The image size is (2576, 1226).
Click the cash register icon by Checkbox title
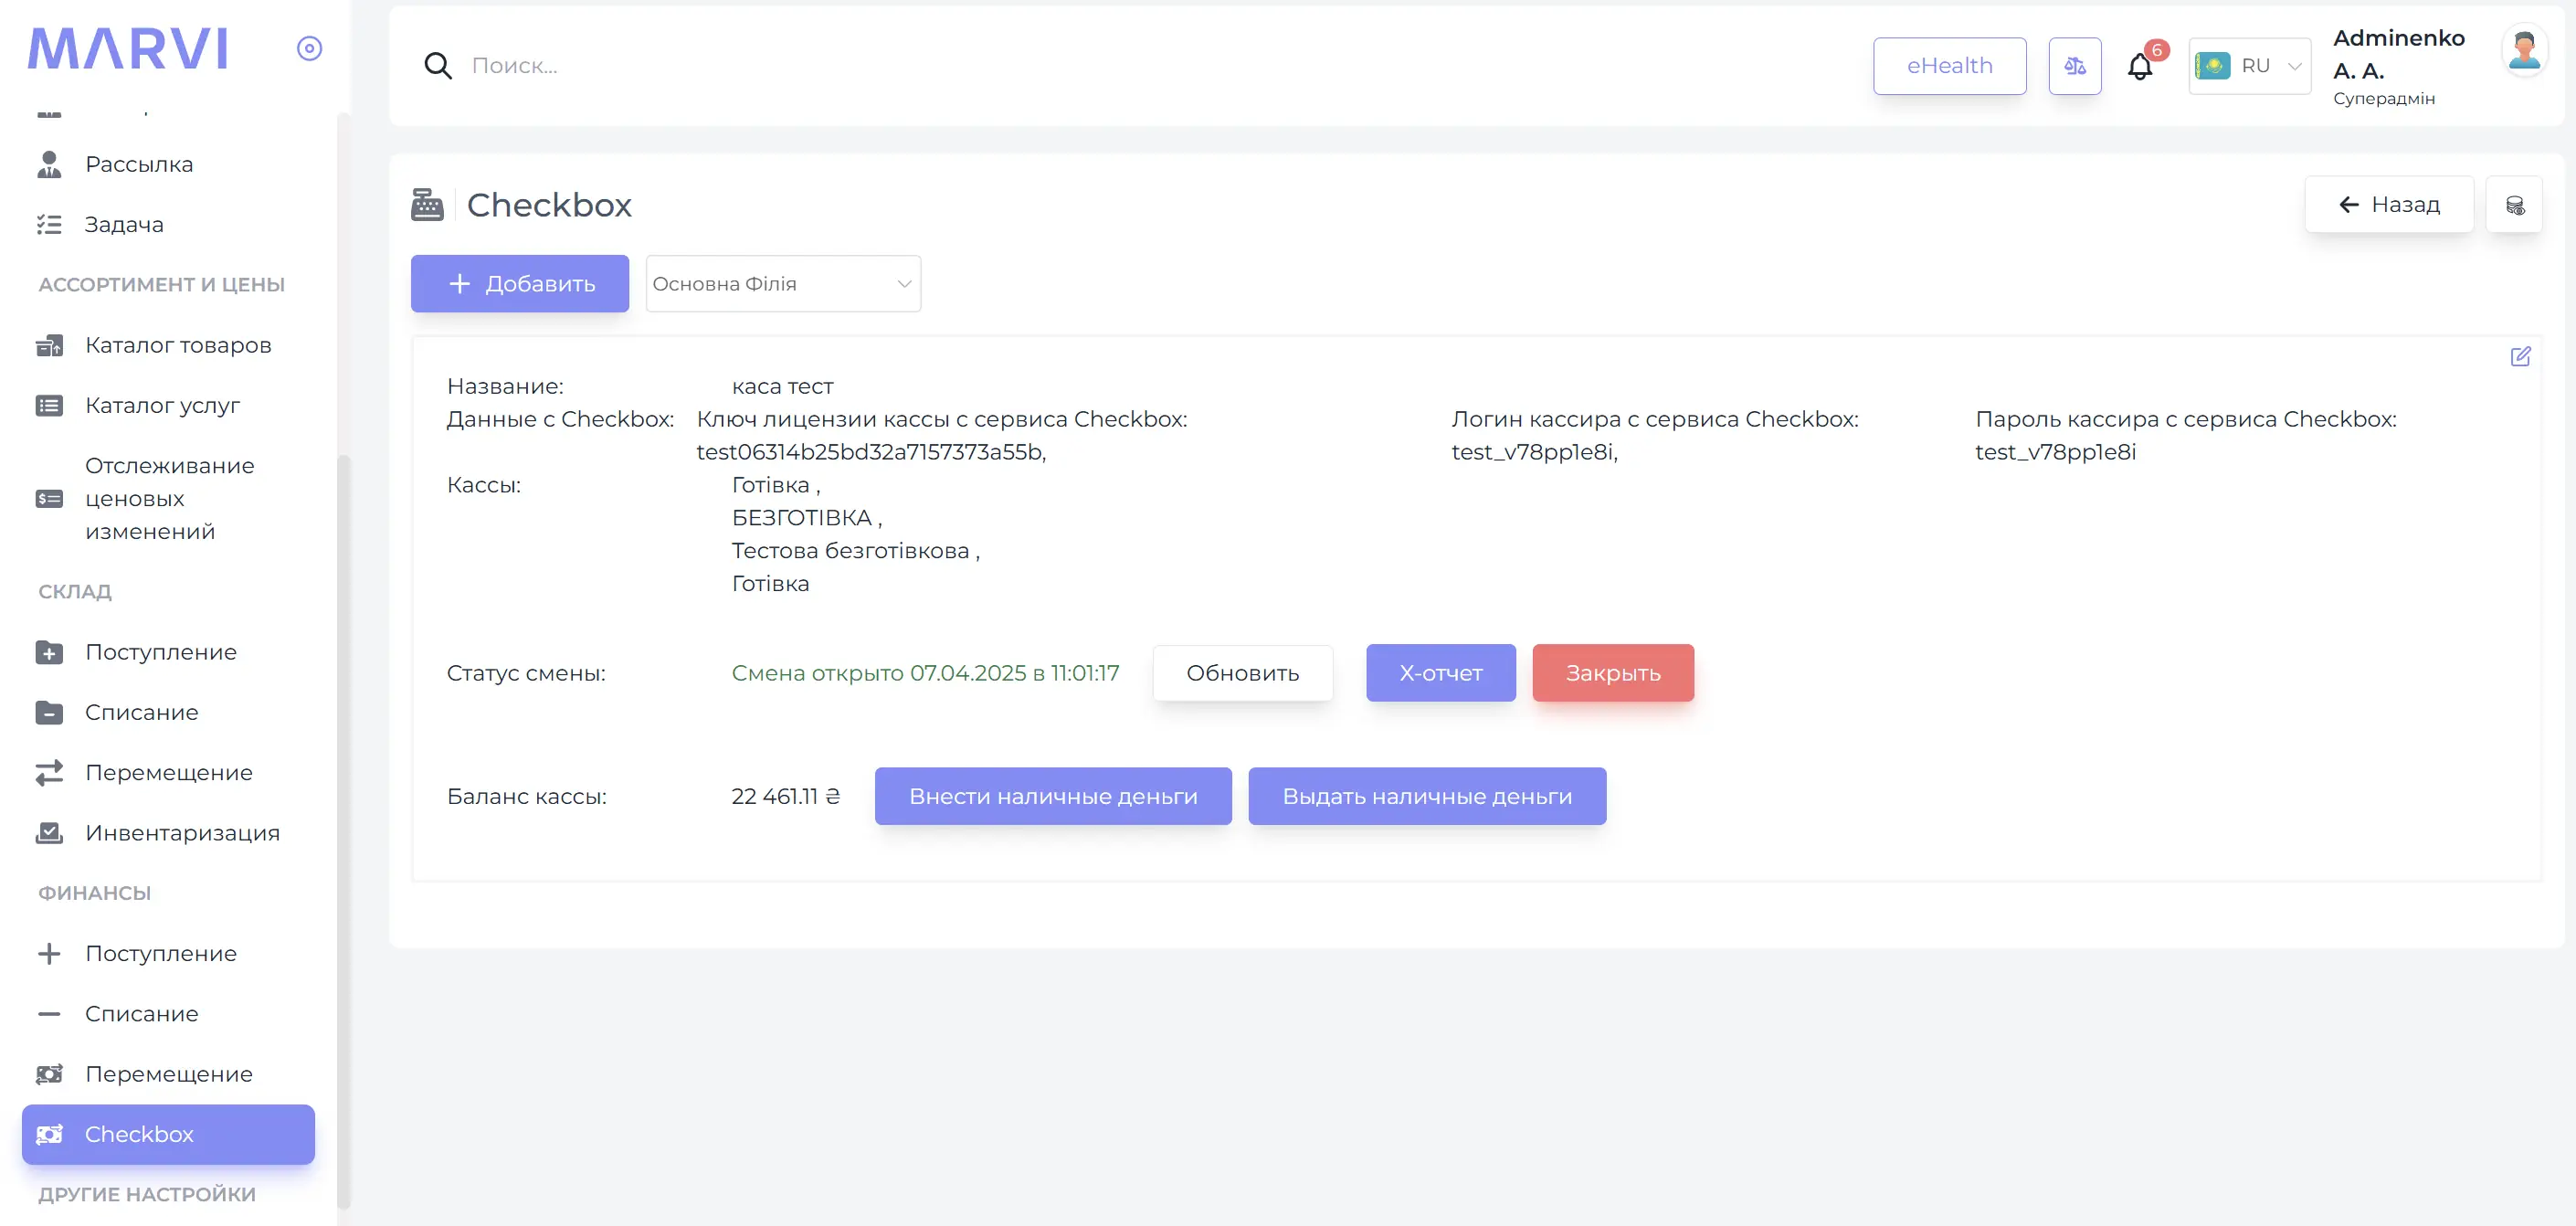(427, 204)
